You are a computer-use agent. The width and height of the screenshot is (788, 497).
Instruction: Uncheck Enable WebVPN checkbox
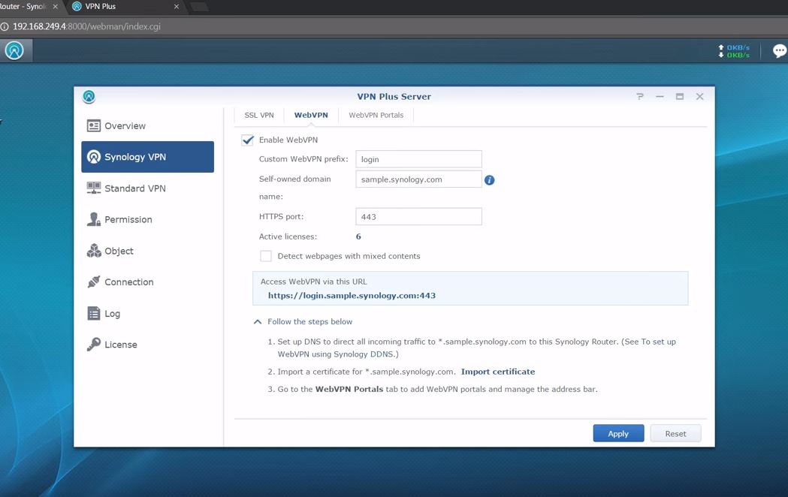pyautogui.click(x=248, y=140)
